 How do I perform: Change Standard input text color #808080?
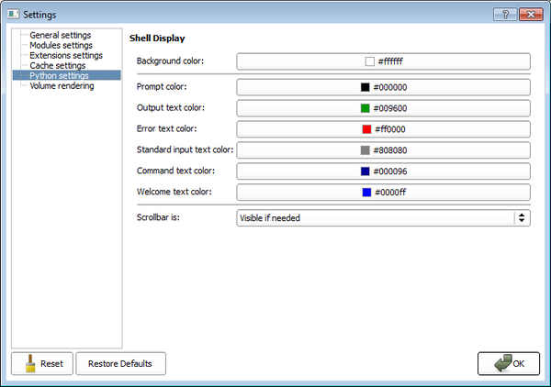click(x=383, y=150)
